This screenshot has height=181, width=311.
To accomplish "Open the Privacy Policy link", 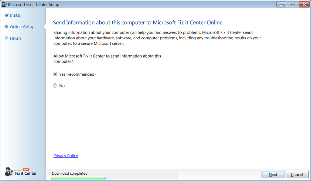I will [x=66, y=156].
